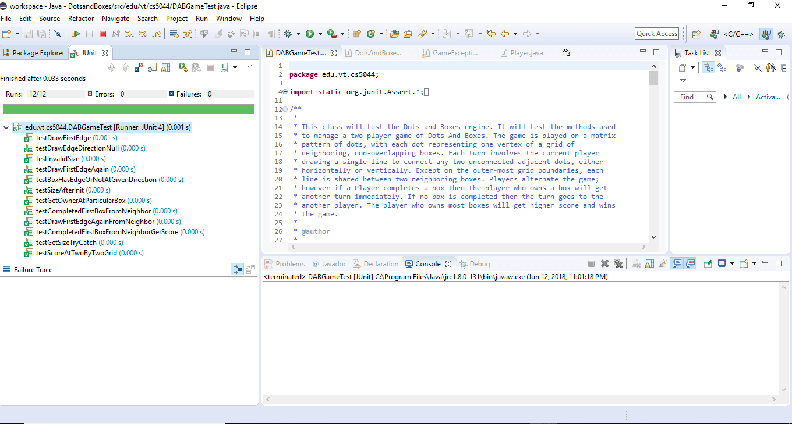Click the editor vertical scrollbar down arrow

(653, 237)
